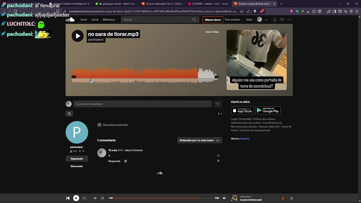
Task: Switch to galaaxygas Stream browser tab
Action: [x=115, y=4]
